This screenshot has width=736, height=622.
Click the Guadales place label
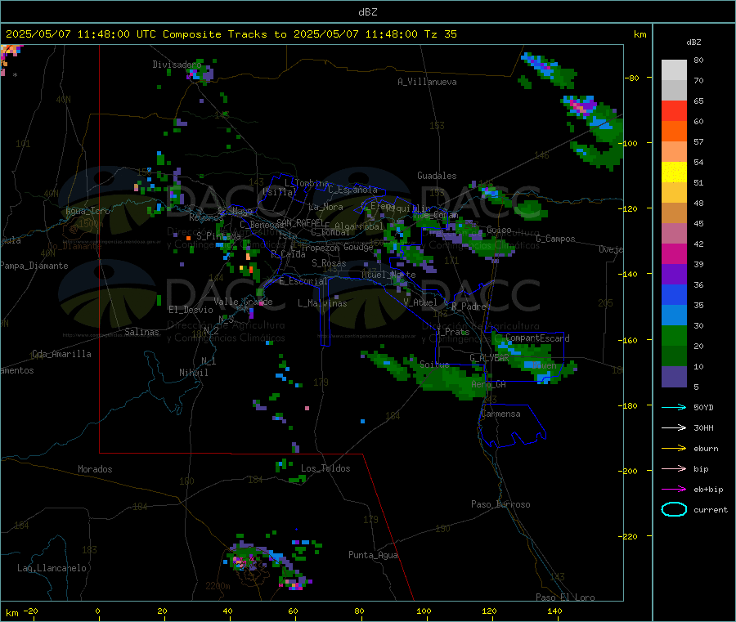(437, 176)
